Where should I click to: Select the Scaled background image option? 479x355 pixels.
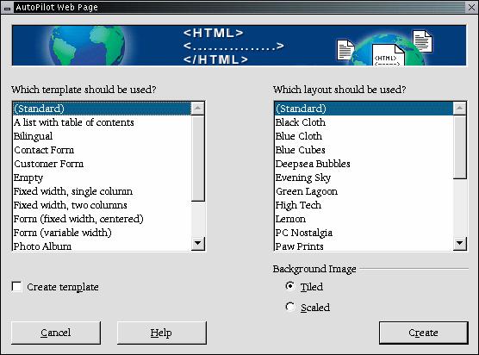290,307
